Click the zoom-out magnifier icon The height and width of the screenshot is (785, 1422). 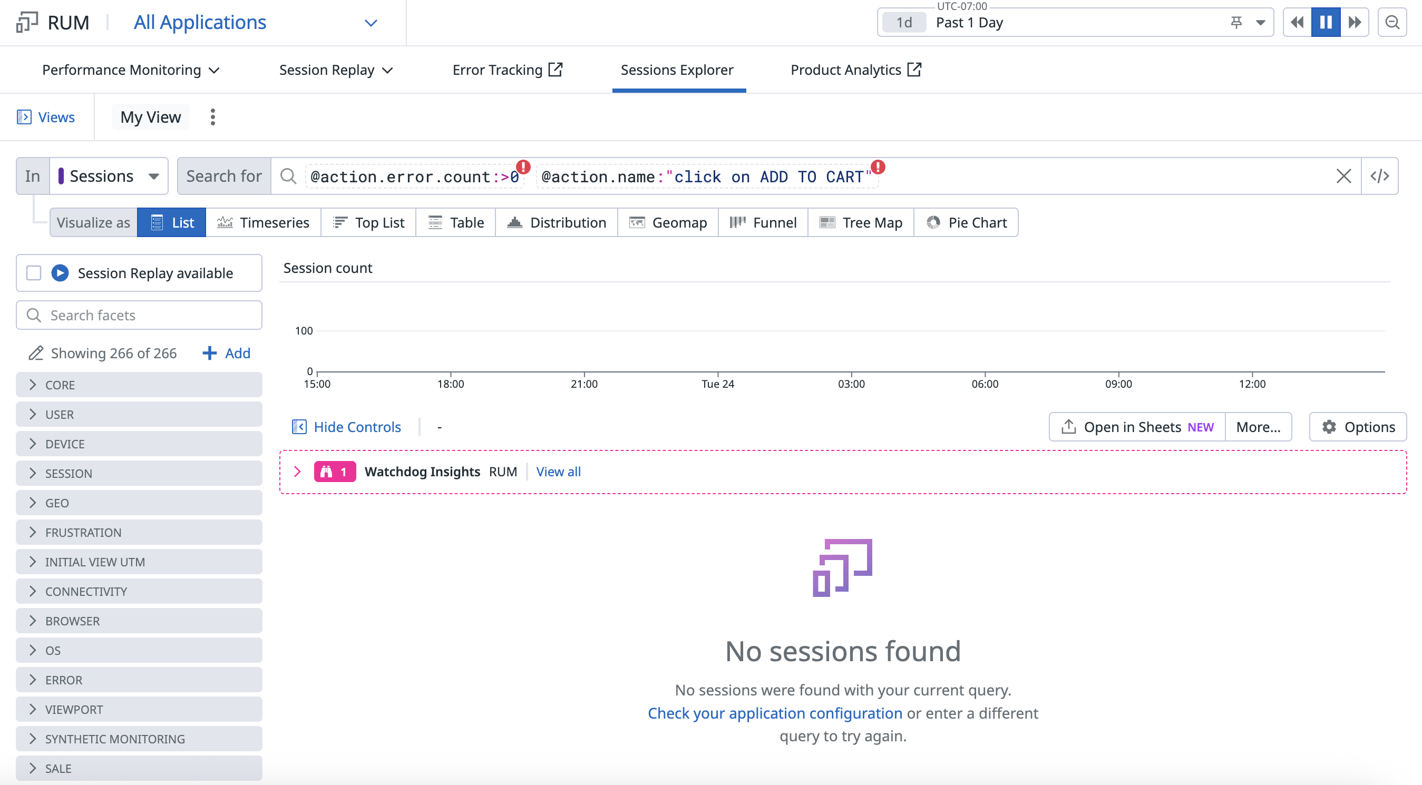pyautogui.click(x=1392, y=23)
